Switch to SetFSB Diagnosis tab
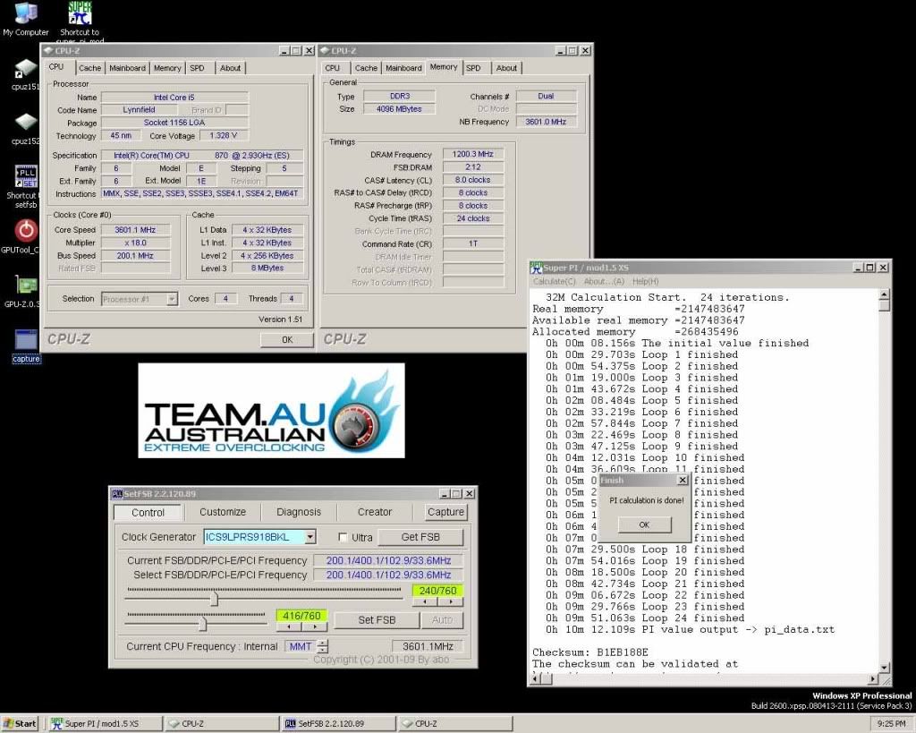 pyautogui.click(x=299, y=512)
